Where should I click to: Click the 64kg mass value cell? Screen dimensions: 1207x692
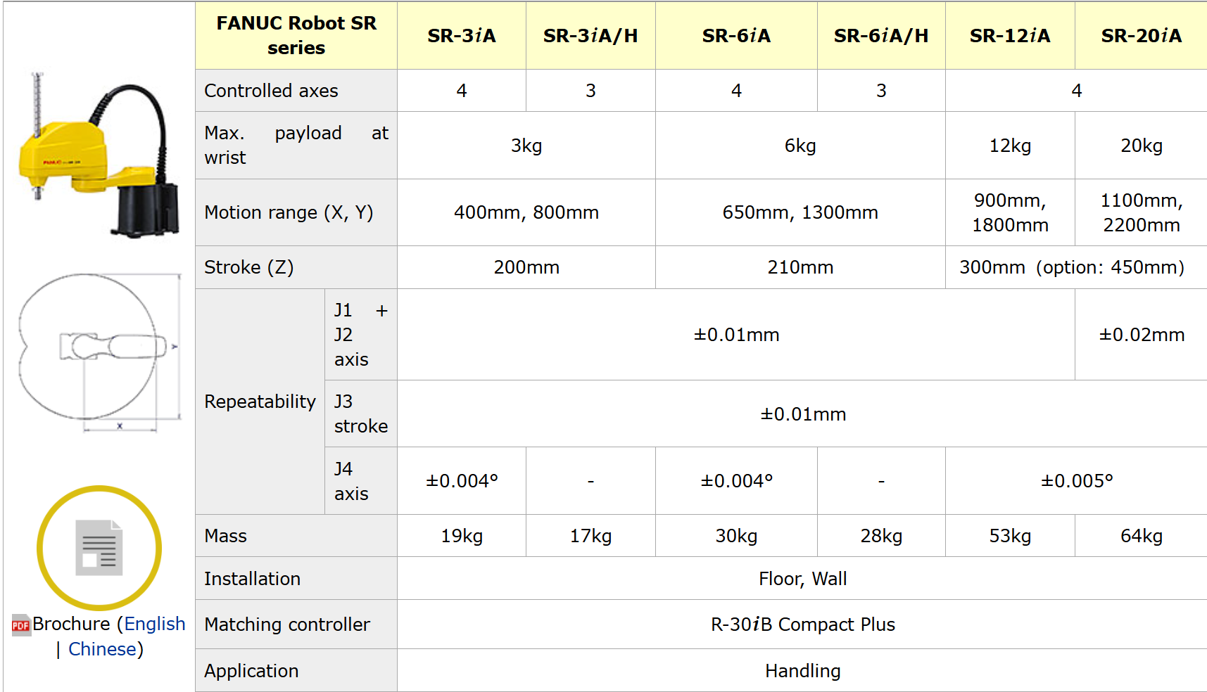1141,536
